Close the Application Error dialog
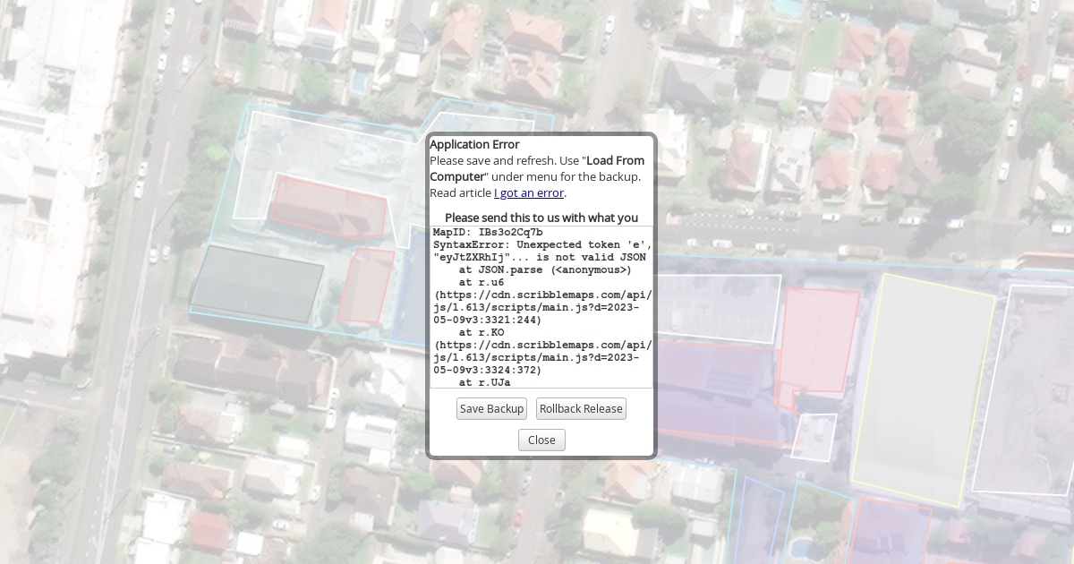Screen dimensions: 1074x564 coord(541,440)
